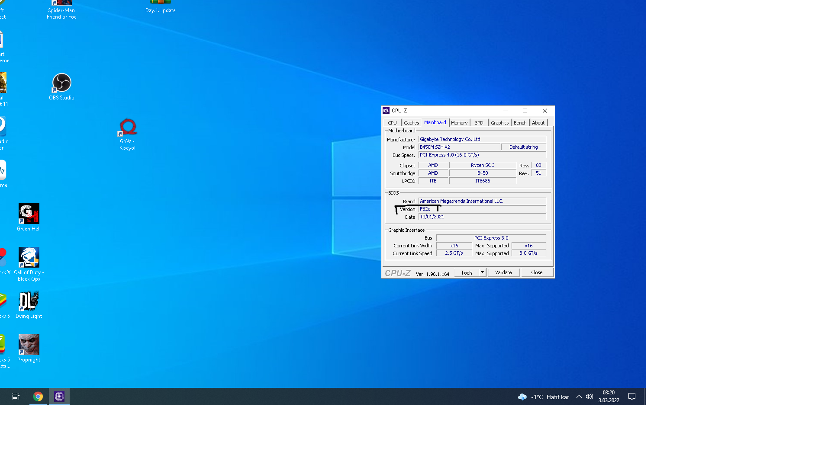Open the notification center

pyautogui.click(x=632, y=397)
